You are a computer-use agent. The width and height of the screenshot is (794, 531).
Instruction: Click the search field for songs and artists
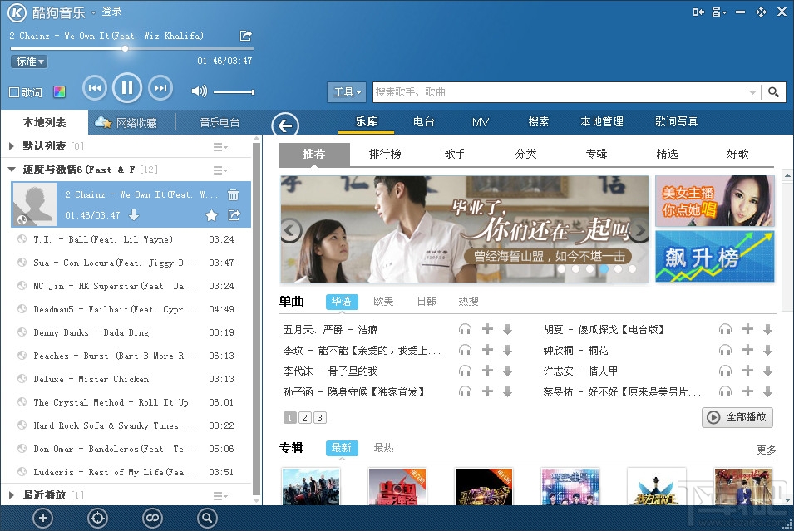tap(560, 92)
